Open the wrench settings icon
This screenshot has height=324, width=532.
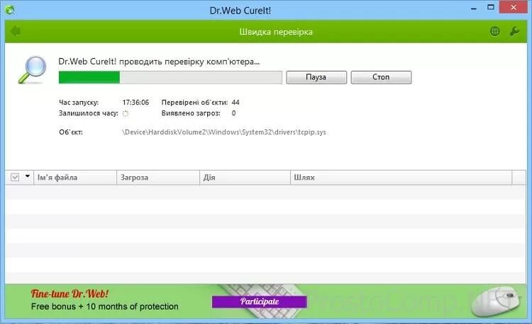(x=514, y=31)
